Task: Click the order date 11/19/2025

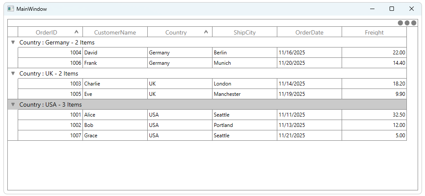Action: point(310,94)
